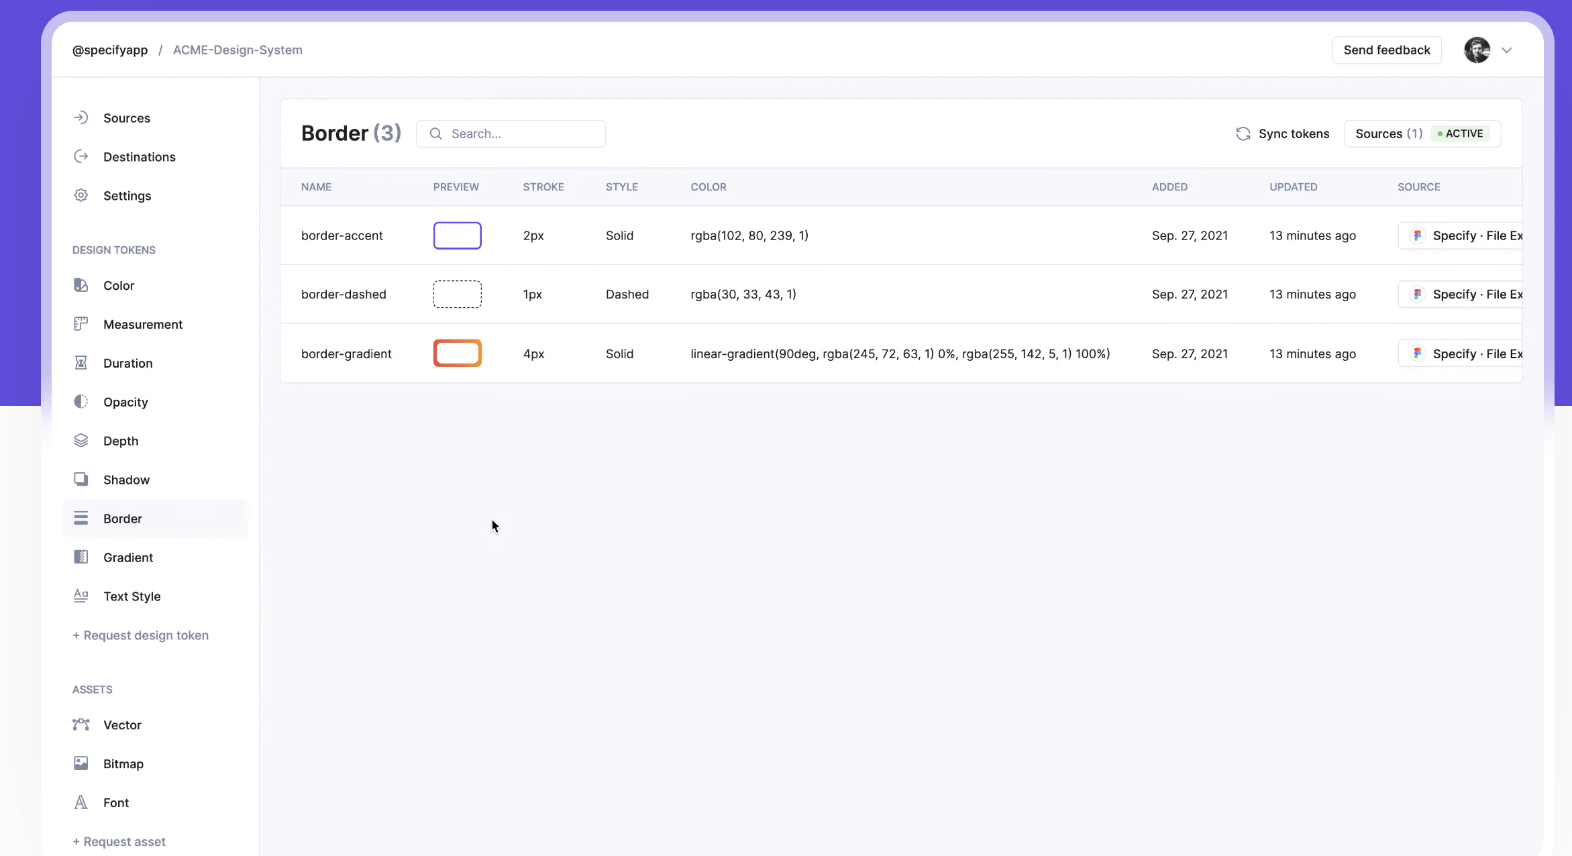Click Figma icon in border-dashed source
This screenshot has height=856, width=1572.
1417,294
